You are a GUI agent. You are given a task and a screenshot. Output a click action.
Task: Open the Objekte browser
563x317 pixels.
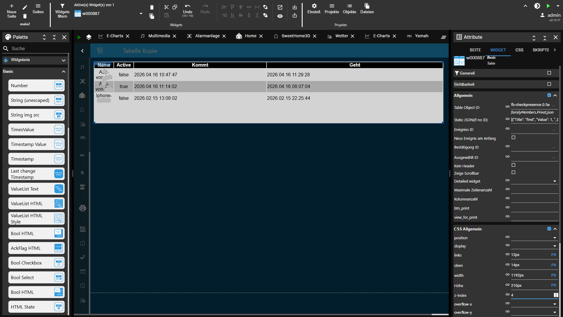tap(349, 7)
